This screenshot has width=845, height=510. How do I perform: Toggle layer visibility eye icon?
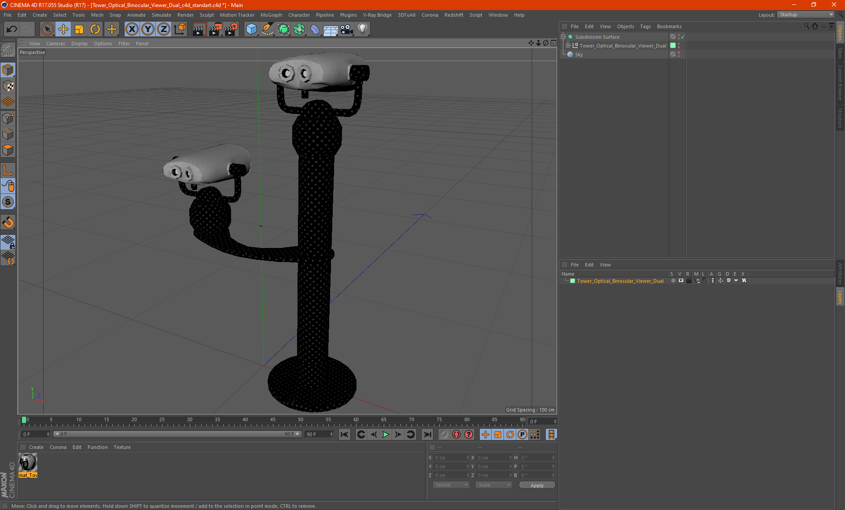[x=681, y=280]
